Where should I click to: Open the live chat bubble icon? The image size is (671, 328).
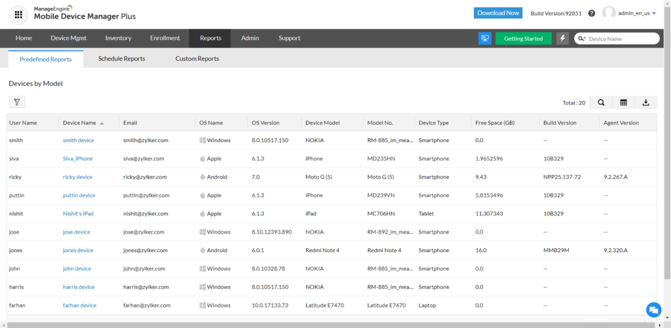653,310
